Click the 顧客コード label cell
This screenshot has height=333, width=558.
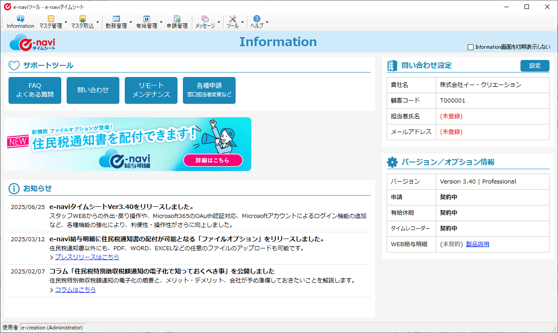coord(411,101)
